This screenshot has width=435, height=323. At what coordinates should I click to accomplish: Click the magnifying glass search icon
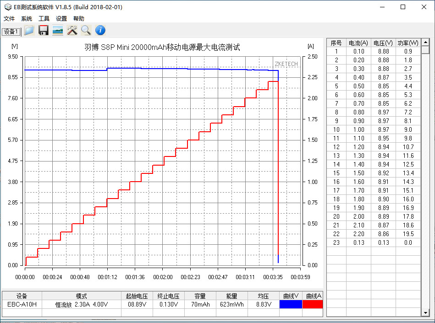(86, 30)
